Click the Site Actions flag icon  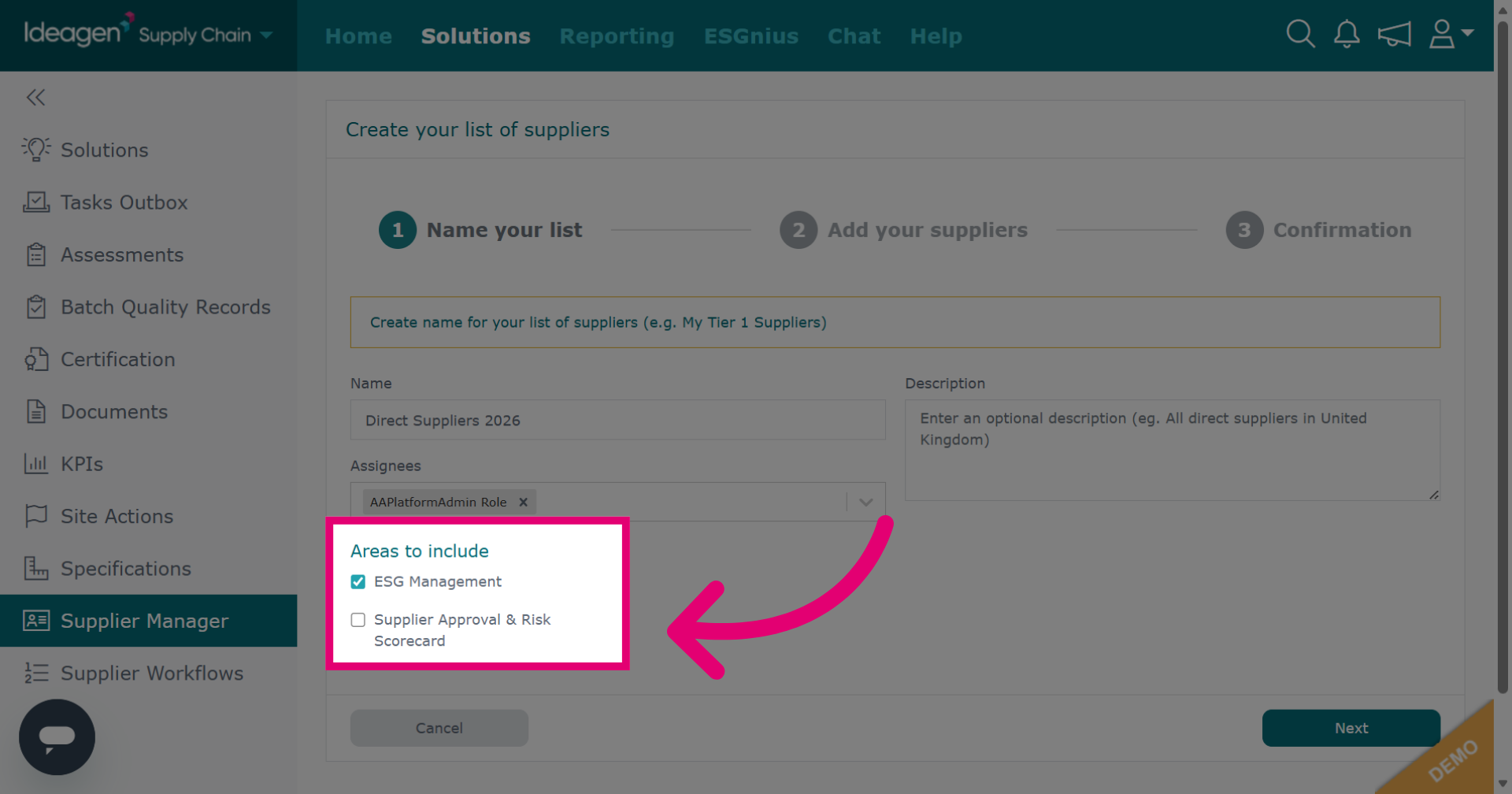(x=35, y=516)
